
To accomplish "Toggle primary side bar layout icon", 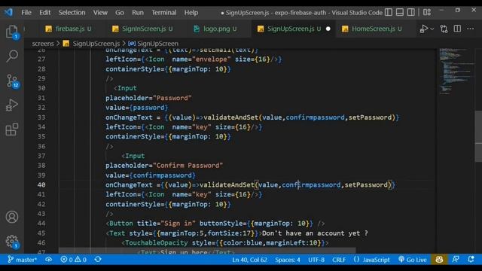I will point(389,12).
